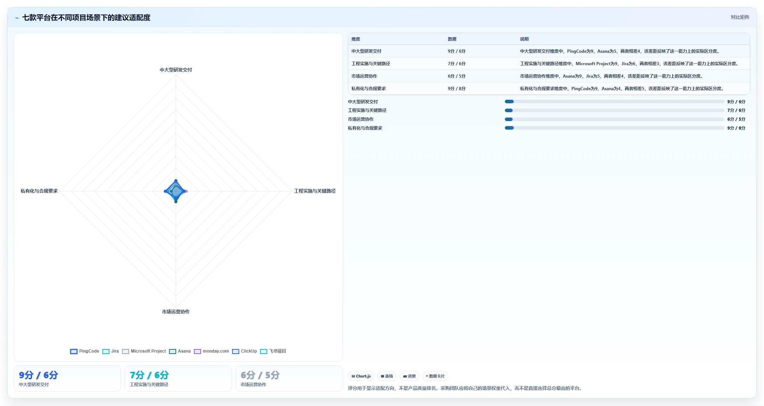The image size is (764, 406).
Task: Open the 9分 / 6分 中大型研发交付 data card
Action: [67, 379]
